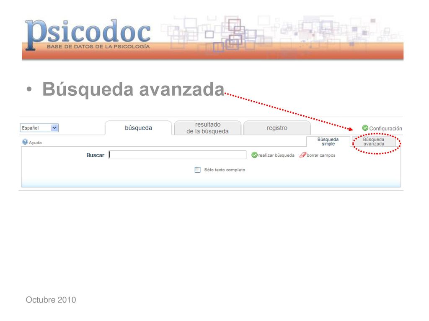The image size is (429, 321).
Task: Click the borrar campos link text
Action: (x=321, y=155)
